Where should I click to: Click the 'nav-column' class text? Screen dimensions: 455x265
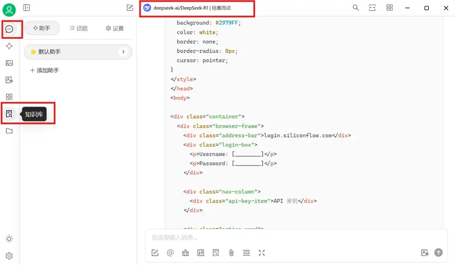coord(238,192)
